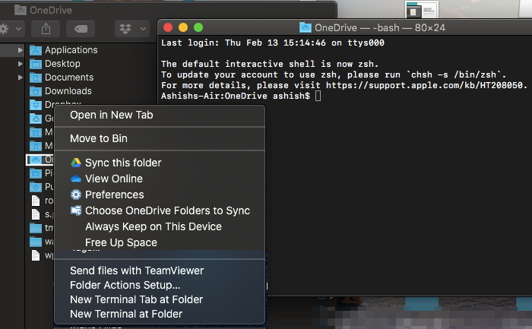Choose 'Choose OneDrive Folders to Sync'
This screenshot has width=532, height=329.
[160, 210]
